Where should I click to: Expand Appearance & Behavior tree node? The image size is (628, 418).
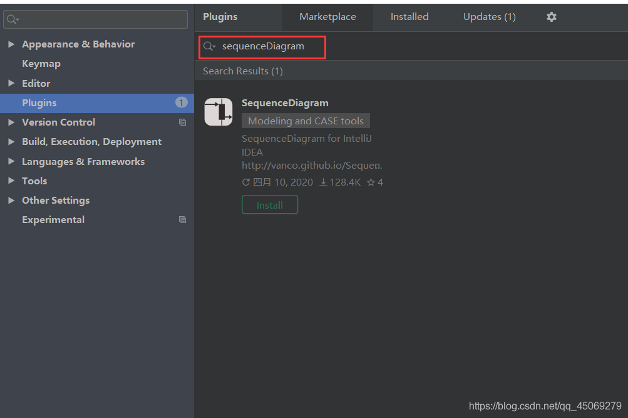(x=11, y=44)
